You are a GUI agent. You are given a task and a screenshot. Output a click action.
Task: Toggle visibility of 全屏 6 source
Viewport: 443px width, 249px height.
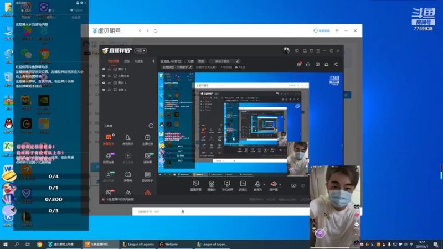tap(104, 90)
